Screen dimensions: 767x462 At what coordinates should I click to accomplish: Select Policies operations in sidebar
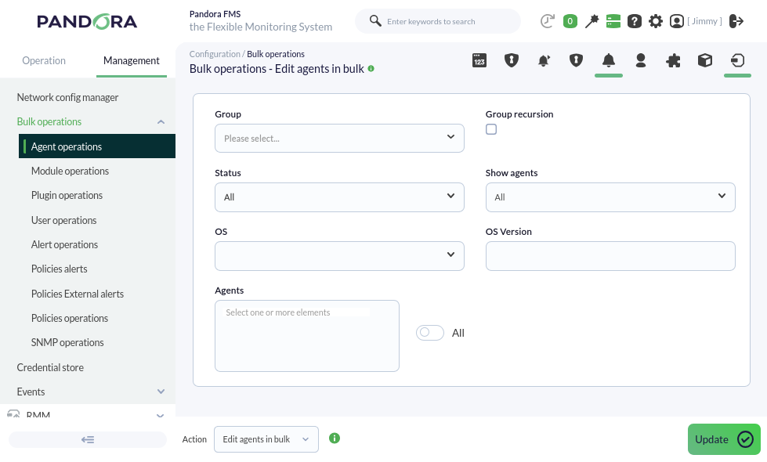70,318
